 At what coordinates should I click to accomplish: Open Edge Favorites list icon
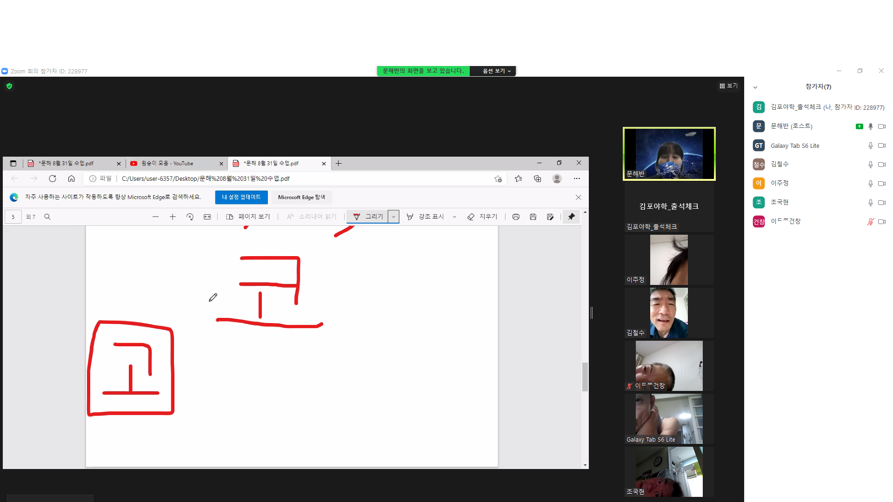tap(519, 178)
